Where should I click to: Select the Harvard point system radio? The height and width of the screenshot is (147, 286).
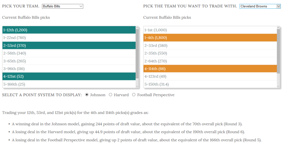coord(110,95)
